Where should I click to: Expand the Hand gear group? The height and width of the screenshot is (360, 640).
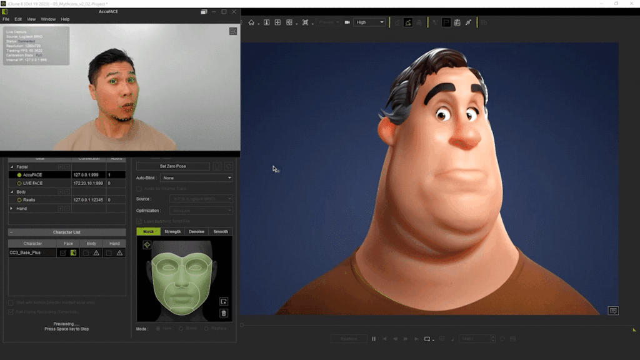11,209
